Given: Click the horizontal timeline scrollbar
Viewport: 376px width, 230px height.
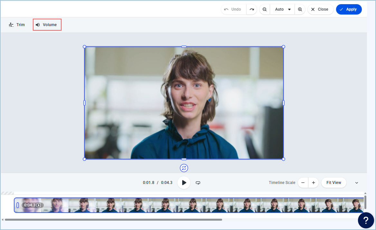Looking at the screenshot, I should pos(113,220).
